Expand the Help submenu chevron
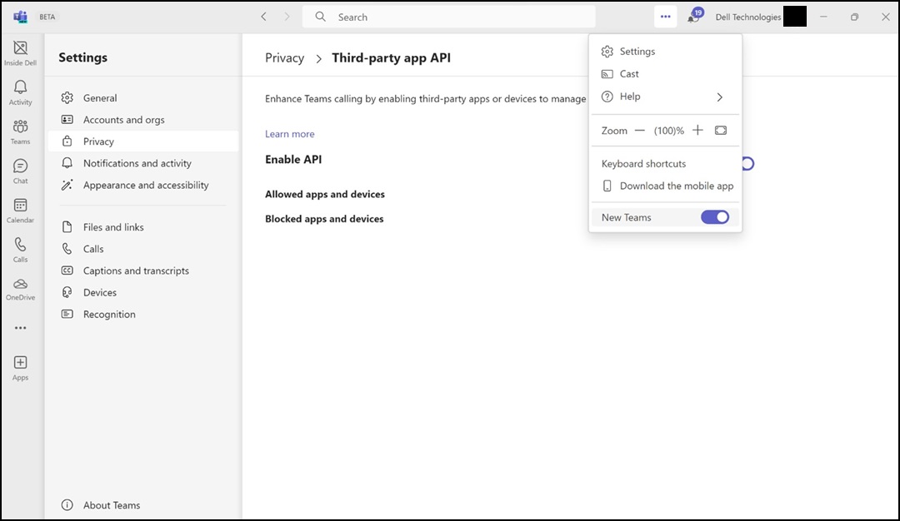This screenshot has width=900, height=521. coord(719,97)
